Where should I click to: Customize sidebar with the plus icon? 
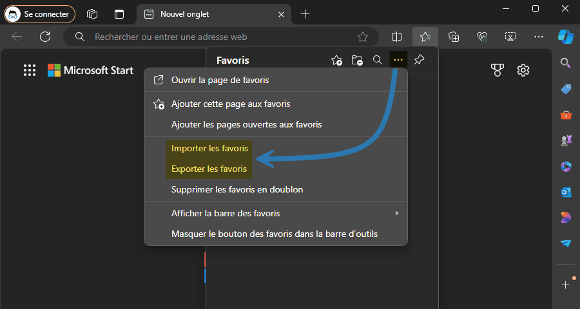566,285
